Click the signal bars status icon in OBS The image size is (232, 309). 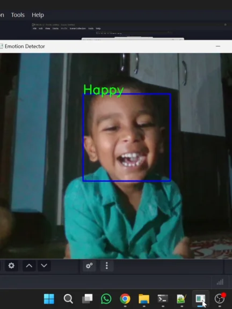tap(220, 282)
